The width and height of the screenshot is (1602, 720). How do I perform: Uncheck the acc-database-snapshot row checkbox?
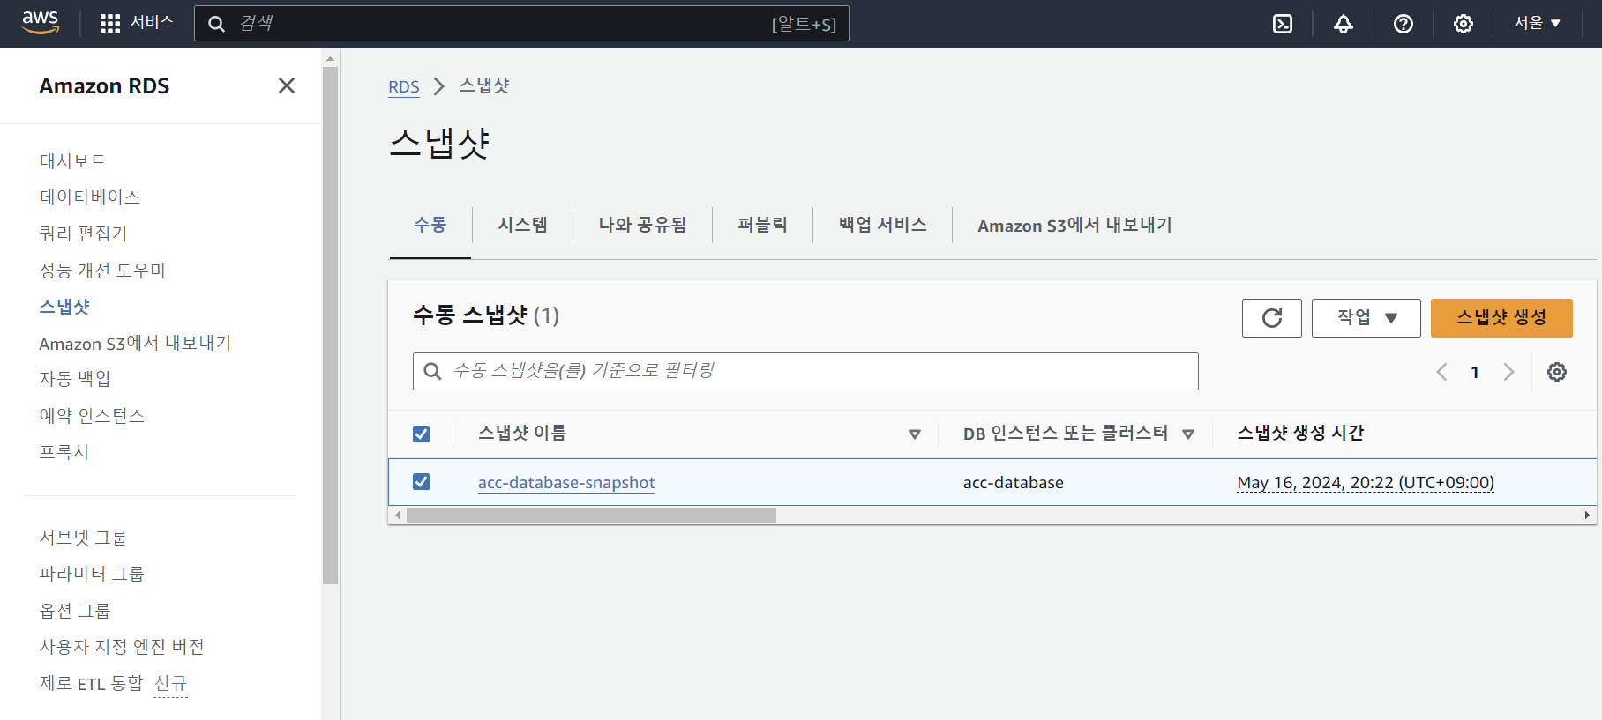pos(422,482)
